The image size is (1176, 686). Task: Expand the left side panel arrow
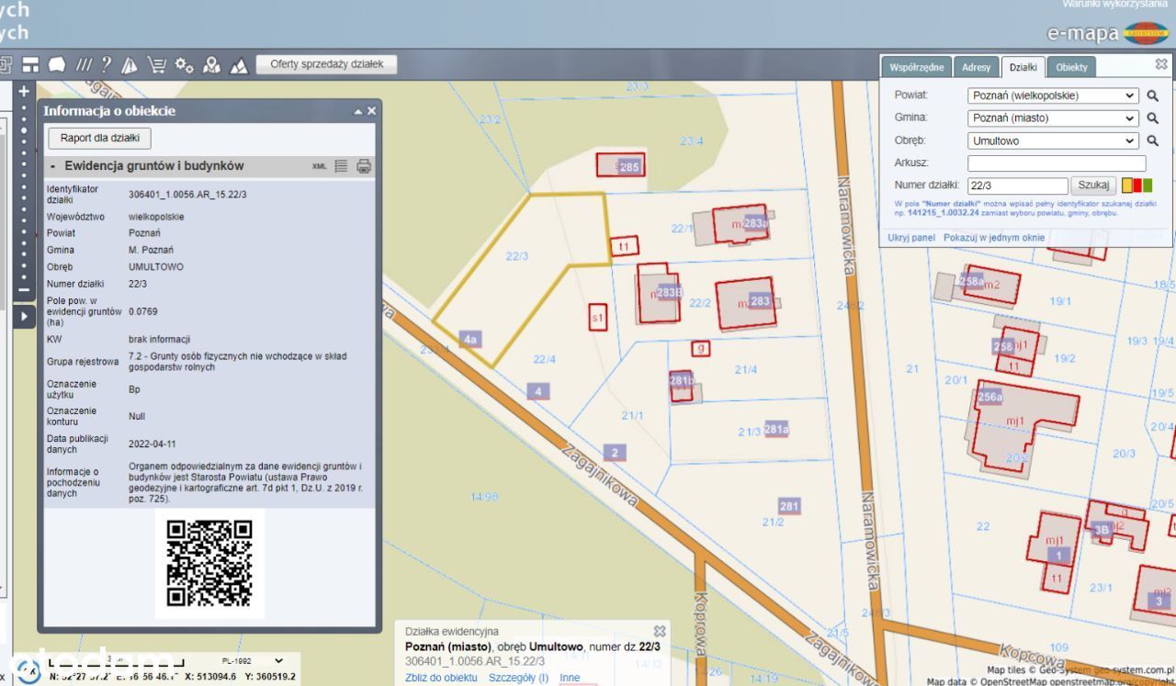coord(24,316)
